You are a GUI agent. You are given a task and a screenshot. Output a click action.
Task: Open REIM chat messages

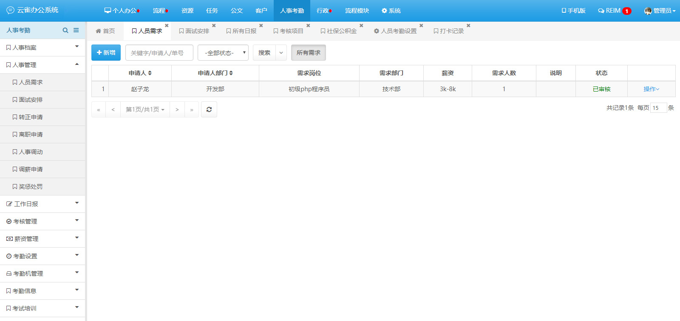614,11
